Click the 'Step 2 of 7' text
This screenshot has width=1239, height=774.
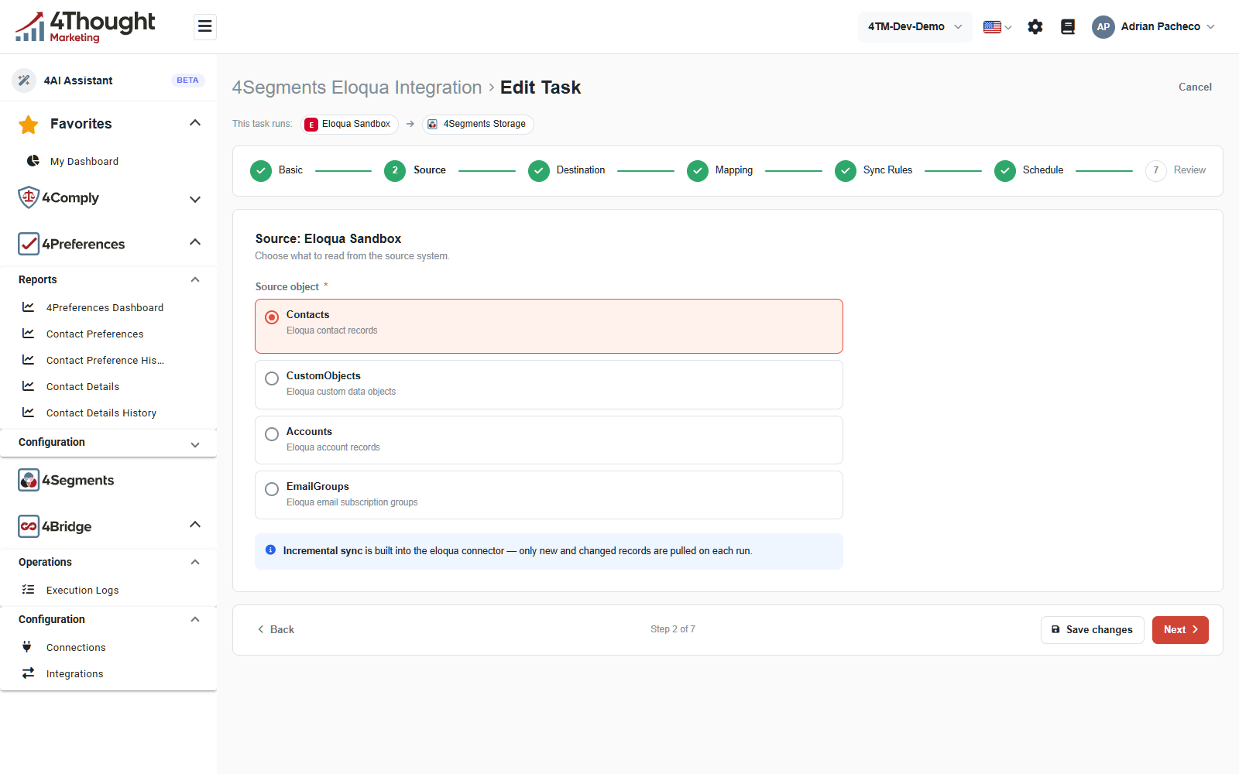(x=673, y=629)
